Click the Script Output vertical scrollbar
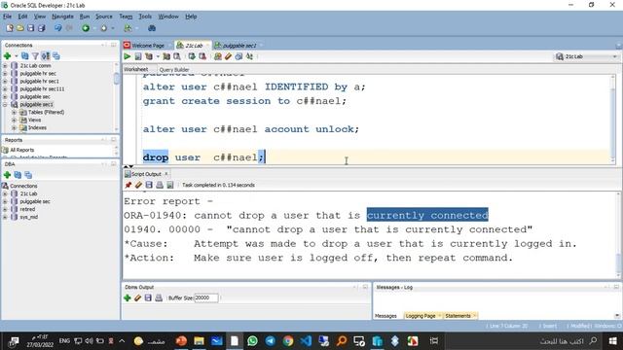Viewport: 623px width, 350px height. (618, 262)
